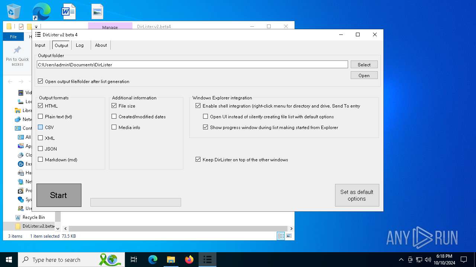Switch Explorer to large icons view
This screenshot has width=476, height=267.
[x=289, y=236]
